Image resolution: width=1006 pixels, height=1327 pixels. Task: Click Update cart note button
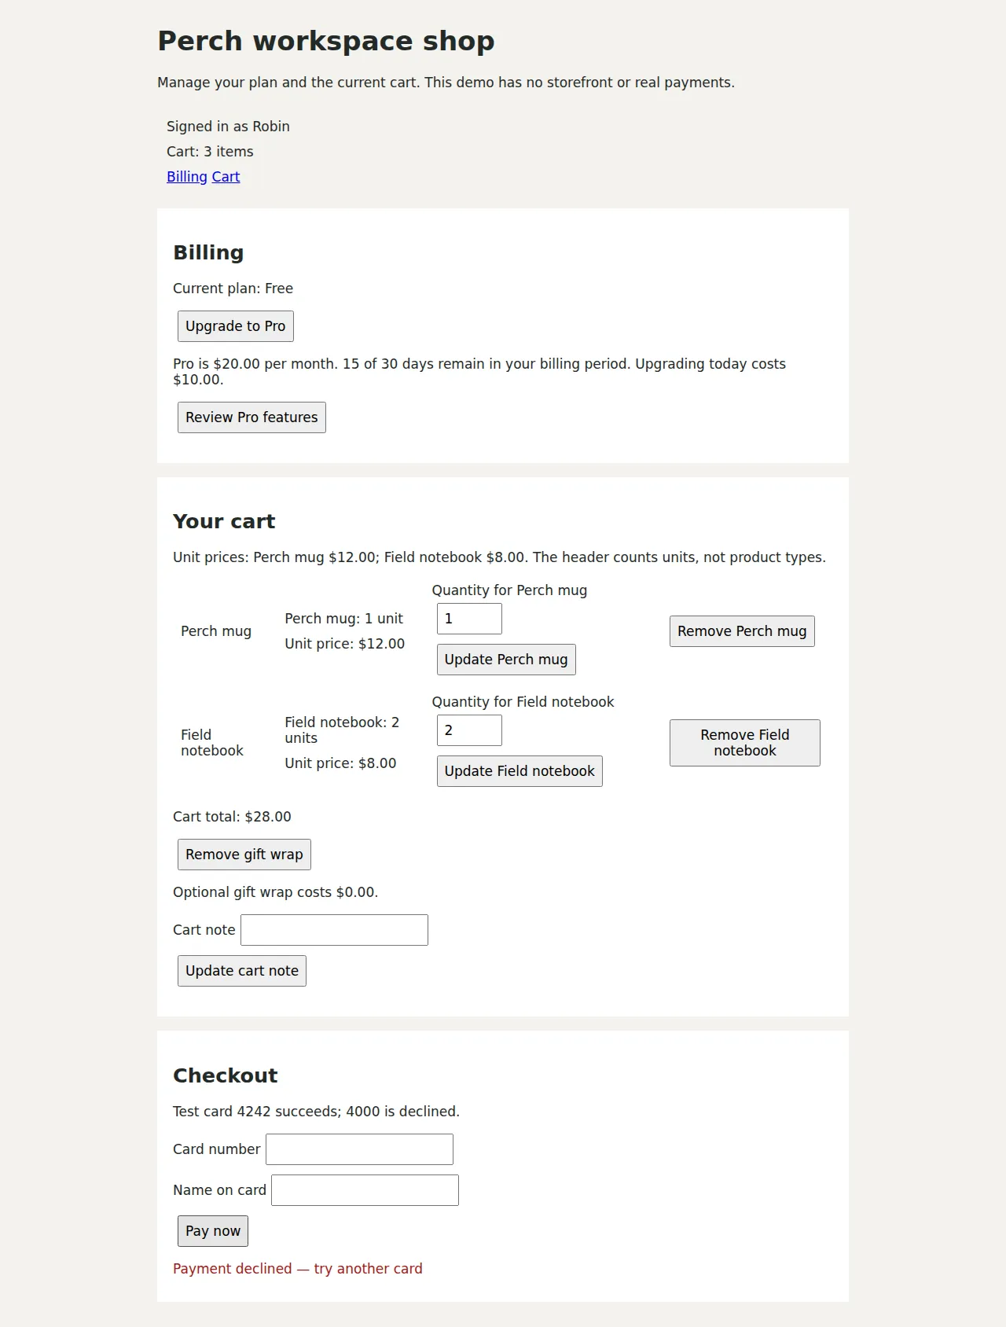[x=242, y=971]
